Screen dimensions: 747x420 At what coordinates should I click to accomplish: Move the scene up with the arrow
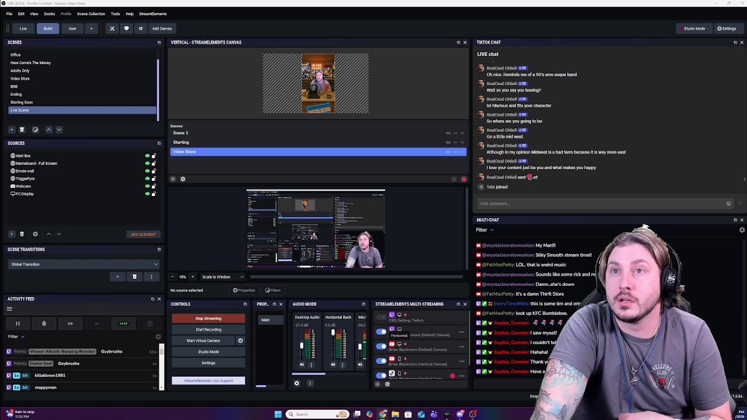49,129
